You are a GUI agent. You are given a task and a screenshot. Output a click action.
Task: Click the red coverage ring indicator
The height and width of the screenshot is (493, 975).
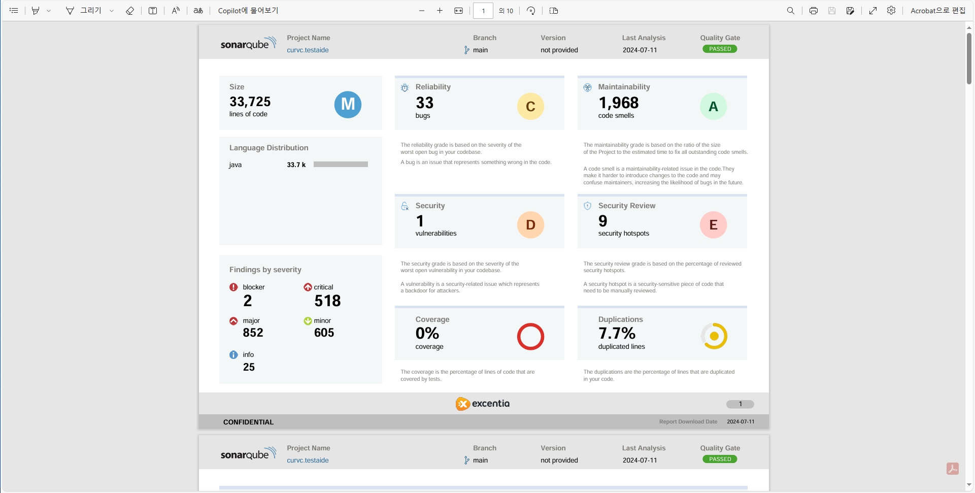pos(530,337)
